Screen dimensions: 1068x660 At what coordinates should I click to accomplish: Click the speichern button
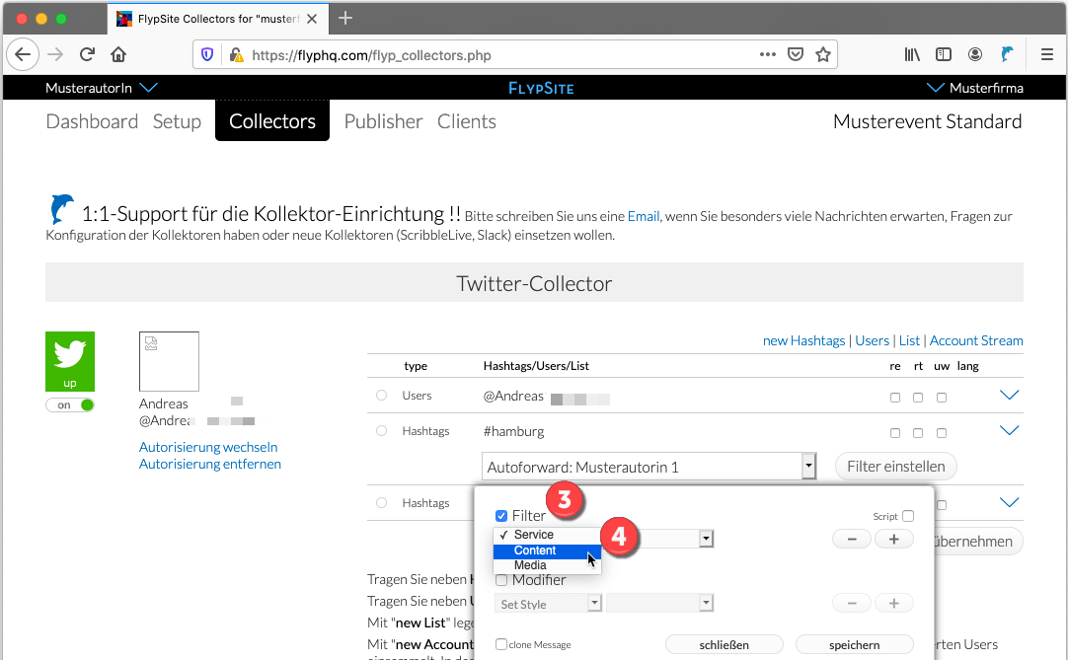tap(854, 644)
